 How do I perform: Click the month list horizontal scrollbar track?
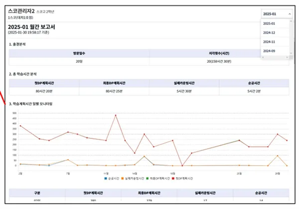pos(275,57)
